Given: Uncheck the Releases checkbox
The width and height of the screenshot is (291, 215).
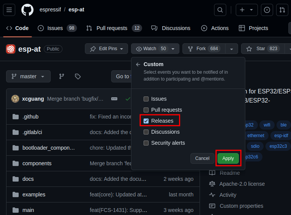Looking at the screenshot, I should click(x=146, y=121).
